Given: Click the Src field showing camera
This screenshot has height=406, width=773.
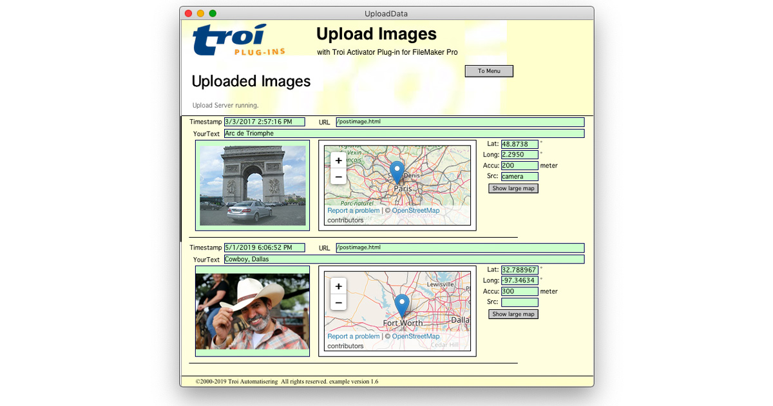Looking at the screenshot, I should coord(519,176).
